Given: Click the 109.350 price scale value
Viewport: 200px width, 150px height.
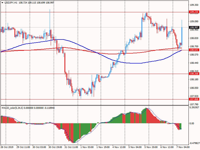Looking at the screenshot, I should (x=194, y=5).
